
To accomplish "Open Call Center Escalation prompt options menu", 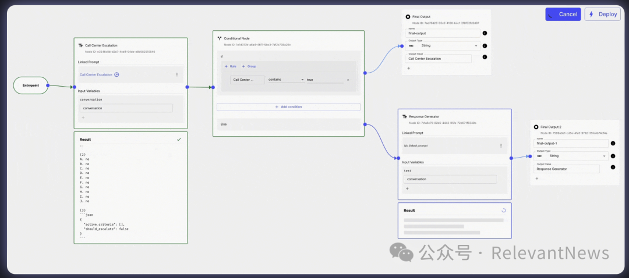I will pyautogui.click(x=177, y=74).
